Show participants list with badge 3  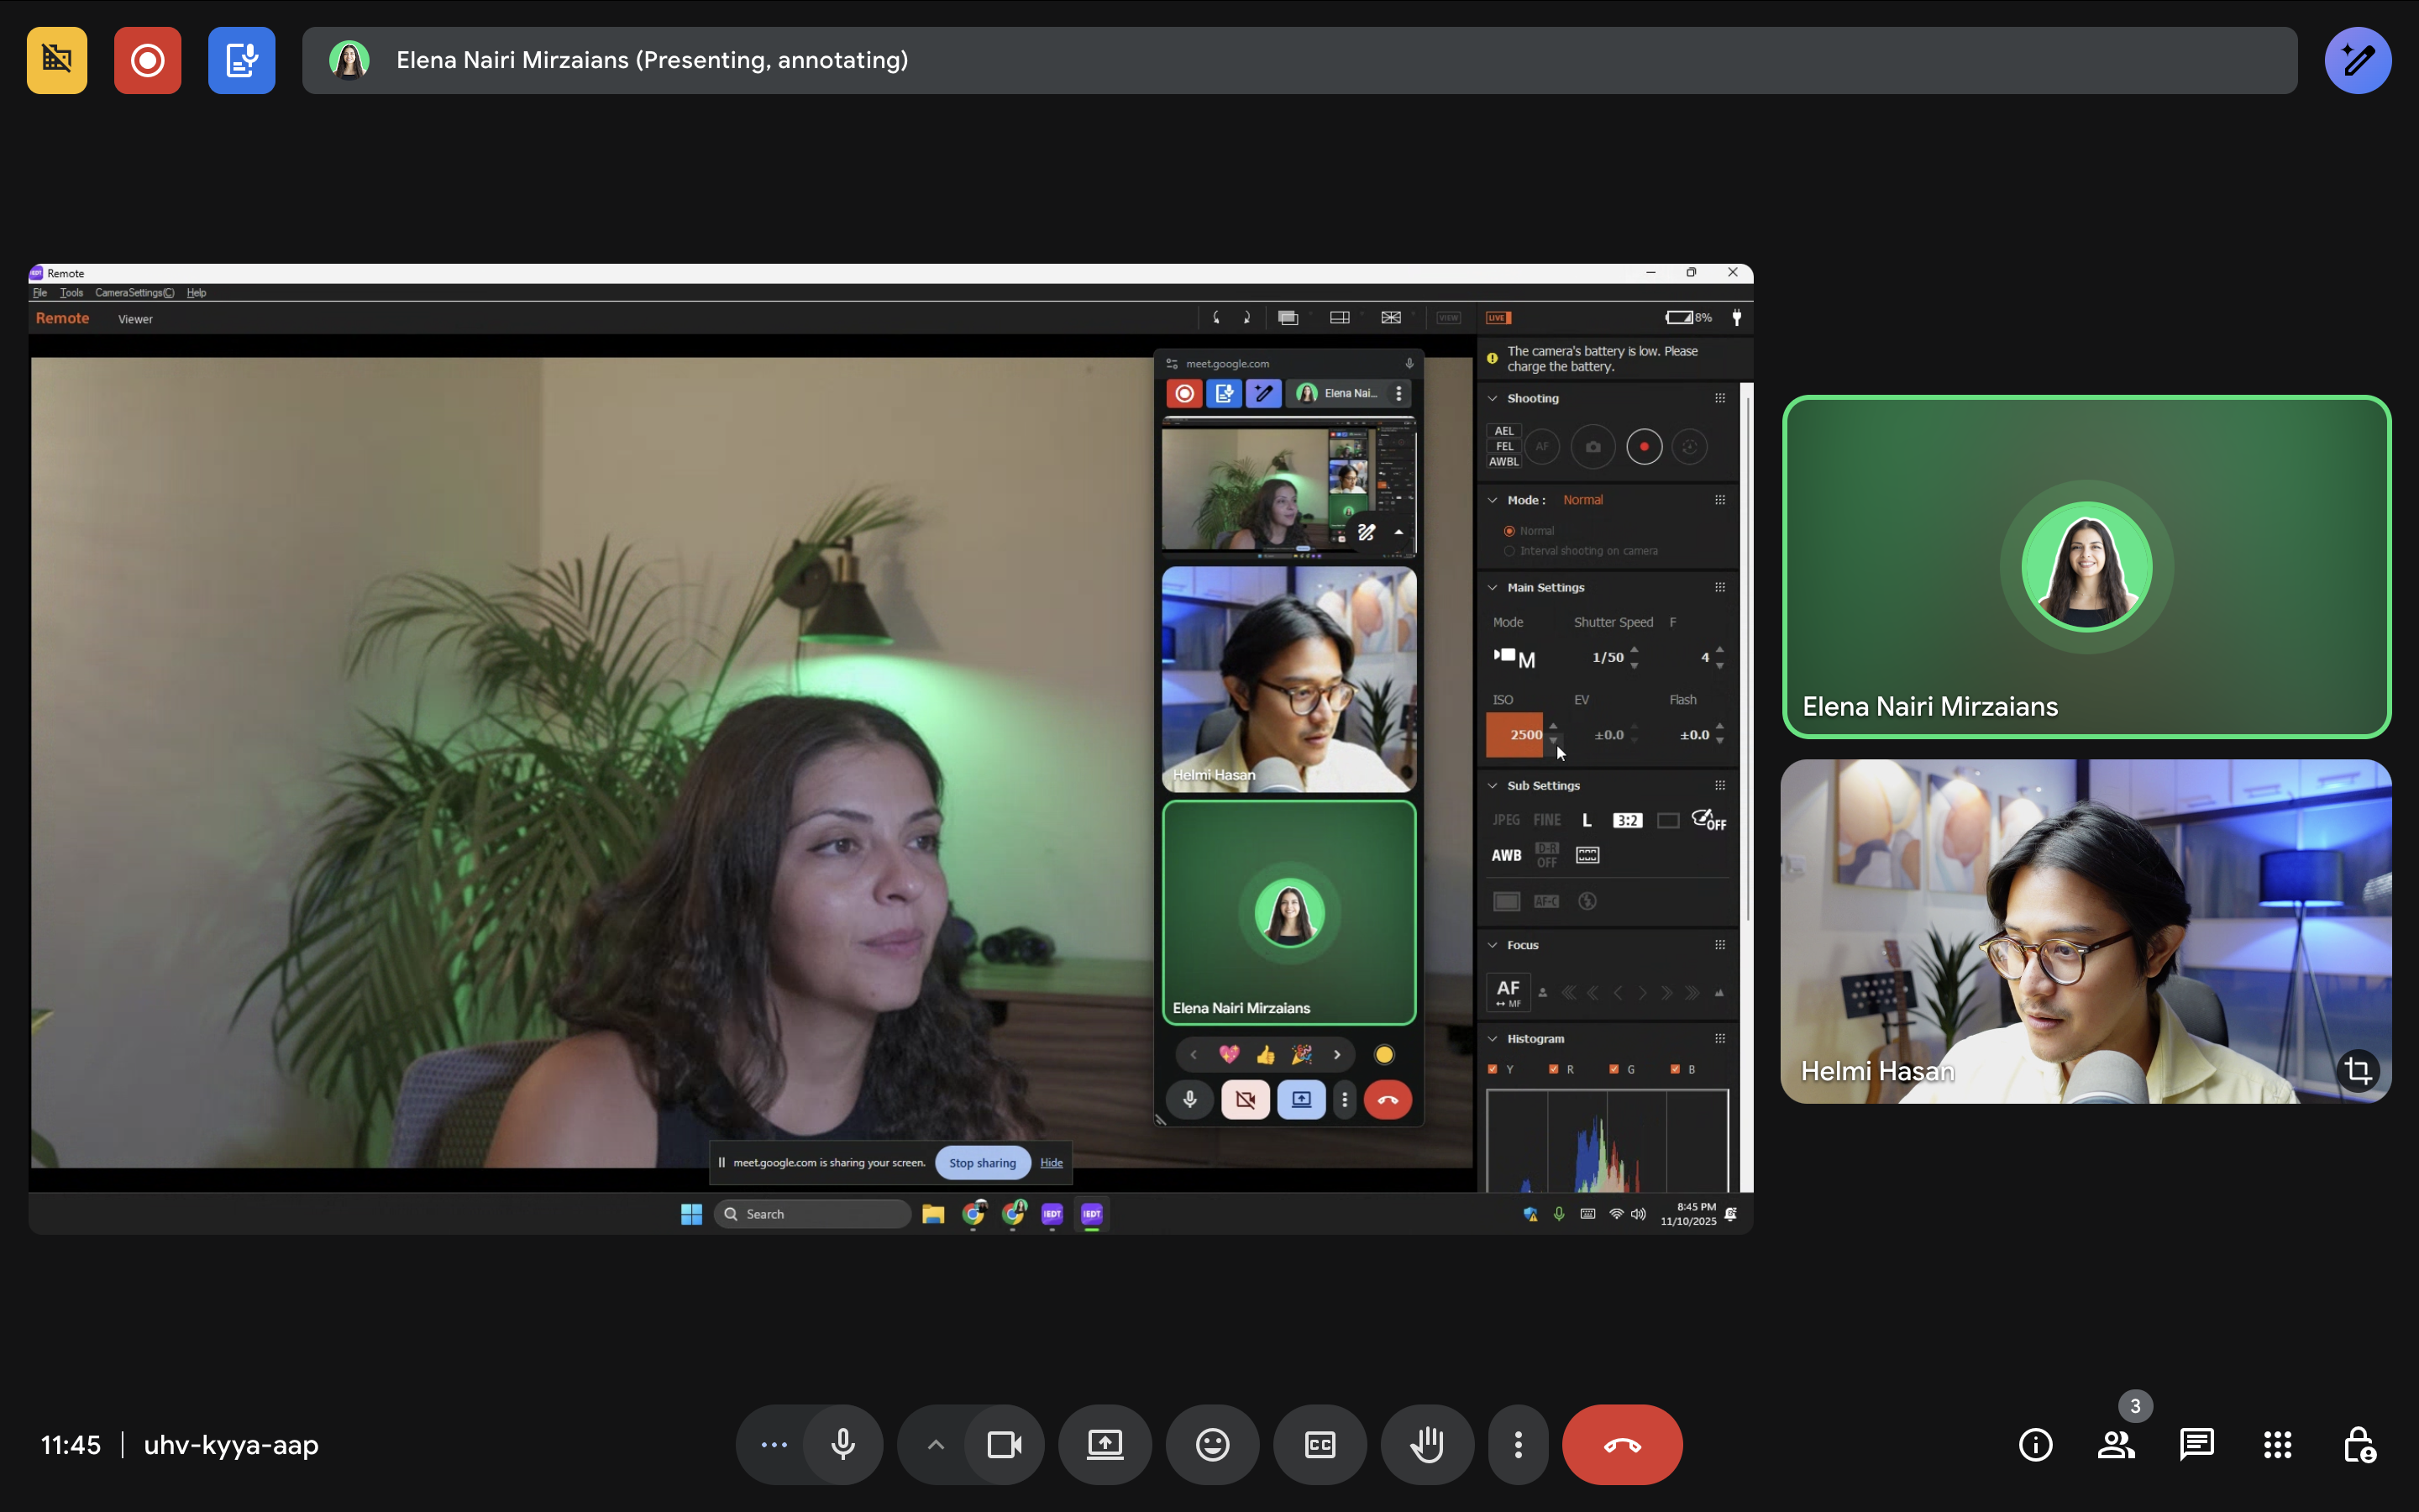2116,1444
